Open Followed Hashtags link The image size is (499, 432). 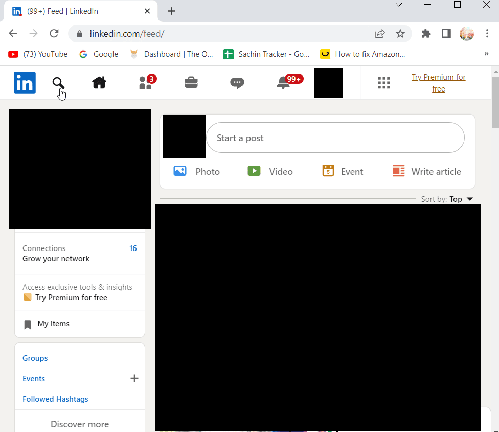(55, 399)
